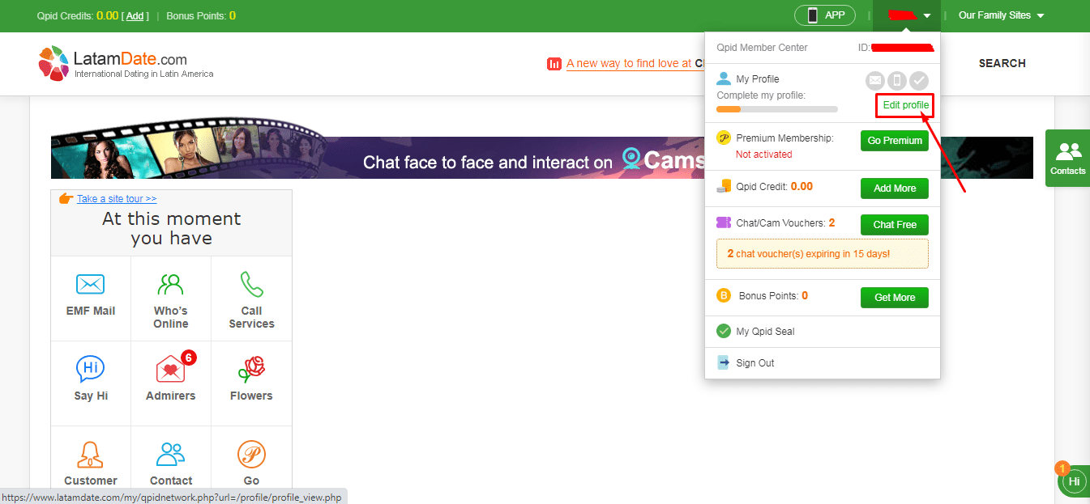Click Add More for Qpid Credit

click(895, 188)
